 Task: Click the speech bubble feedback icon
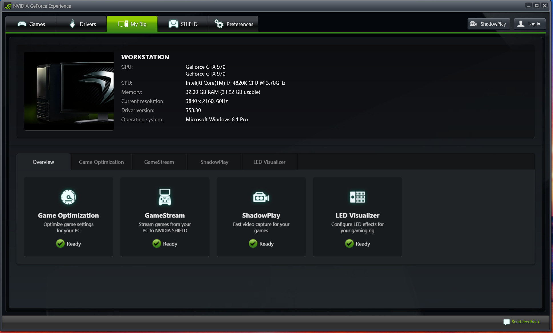(x=506, y=322)
